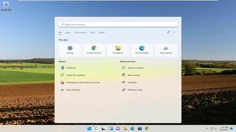236x132 pixels.
Task: Open Disk Cleanup in Recent list
Action: click(x=70, y=89)
